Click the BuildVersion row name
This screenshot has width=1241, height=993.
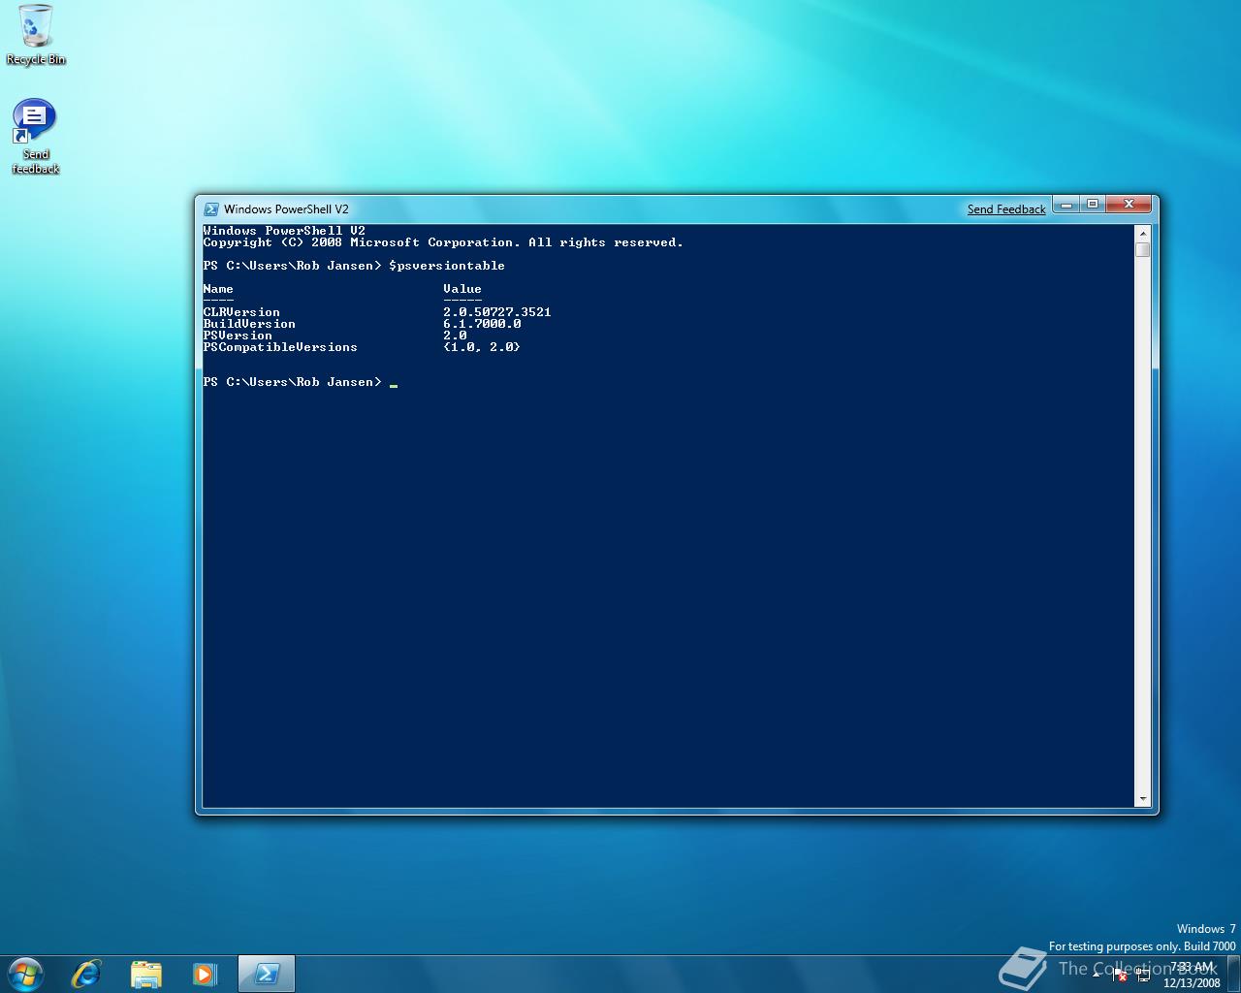(x=249, y=324)
